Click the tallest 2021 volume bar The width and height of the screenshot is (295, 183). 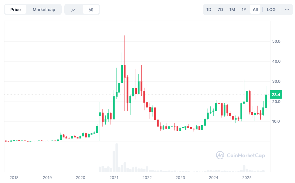tap(117, 157)
